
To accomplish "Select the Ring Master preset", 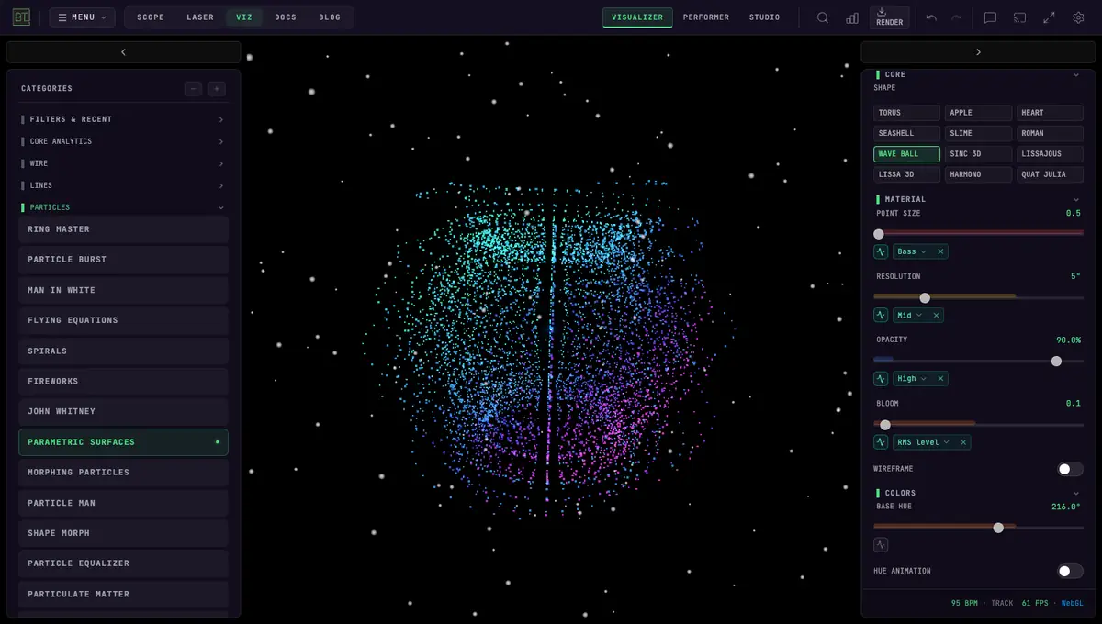I will 123,229.
